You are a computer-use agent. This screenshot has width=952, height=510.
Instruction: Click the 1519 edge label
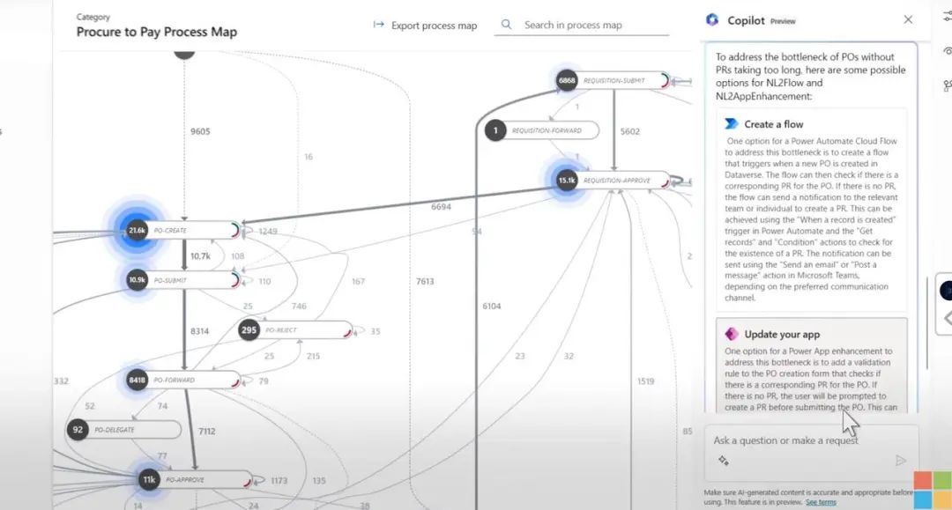[646, 381]
